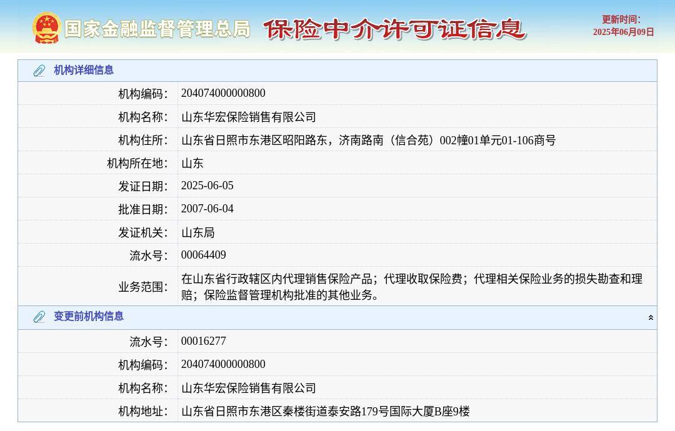Click the paperclip icon beside 机构详细信息
675x431 pixels.
(x=39, y=71)
